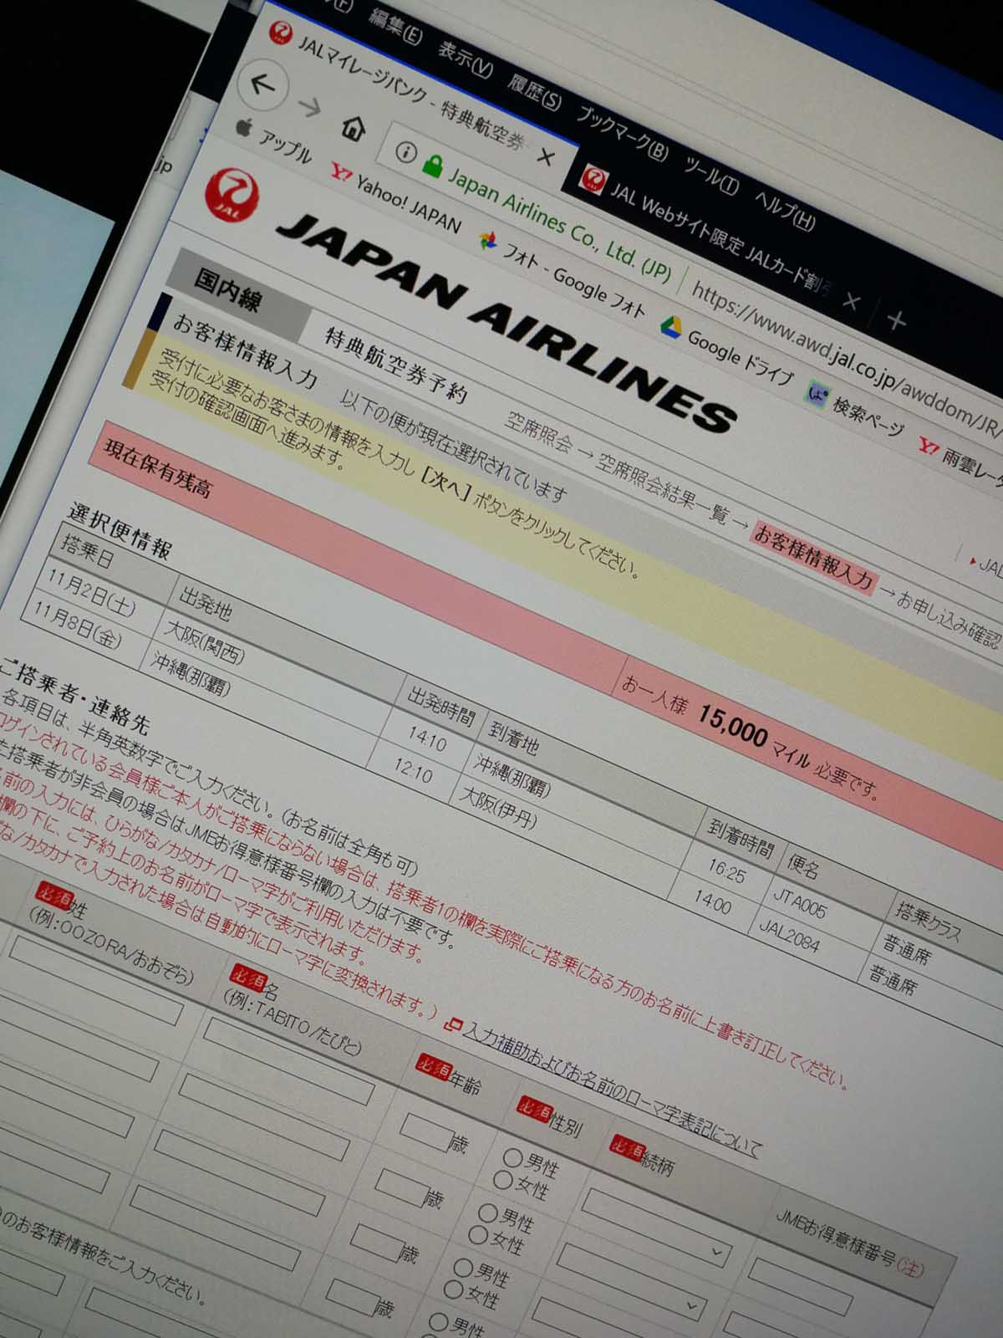
Task: Open 入力補助およびお名前のローマ字表記について link
Action: (x=611, y=1090)
